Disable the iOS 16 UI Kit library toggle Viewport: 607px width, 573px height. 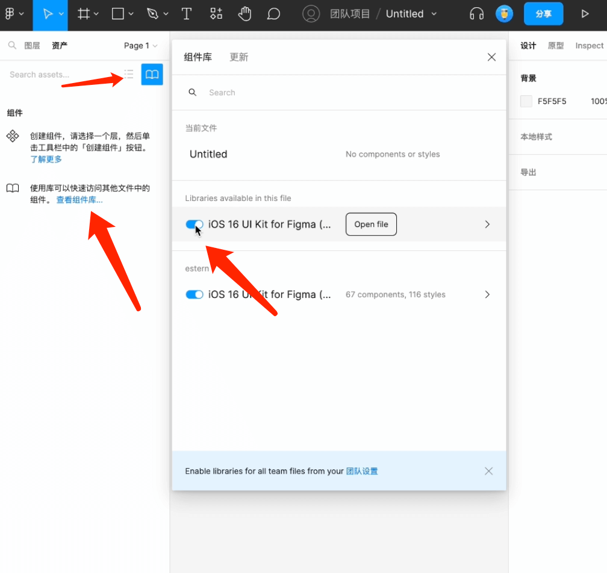click(194, 224)
